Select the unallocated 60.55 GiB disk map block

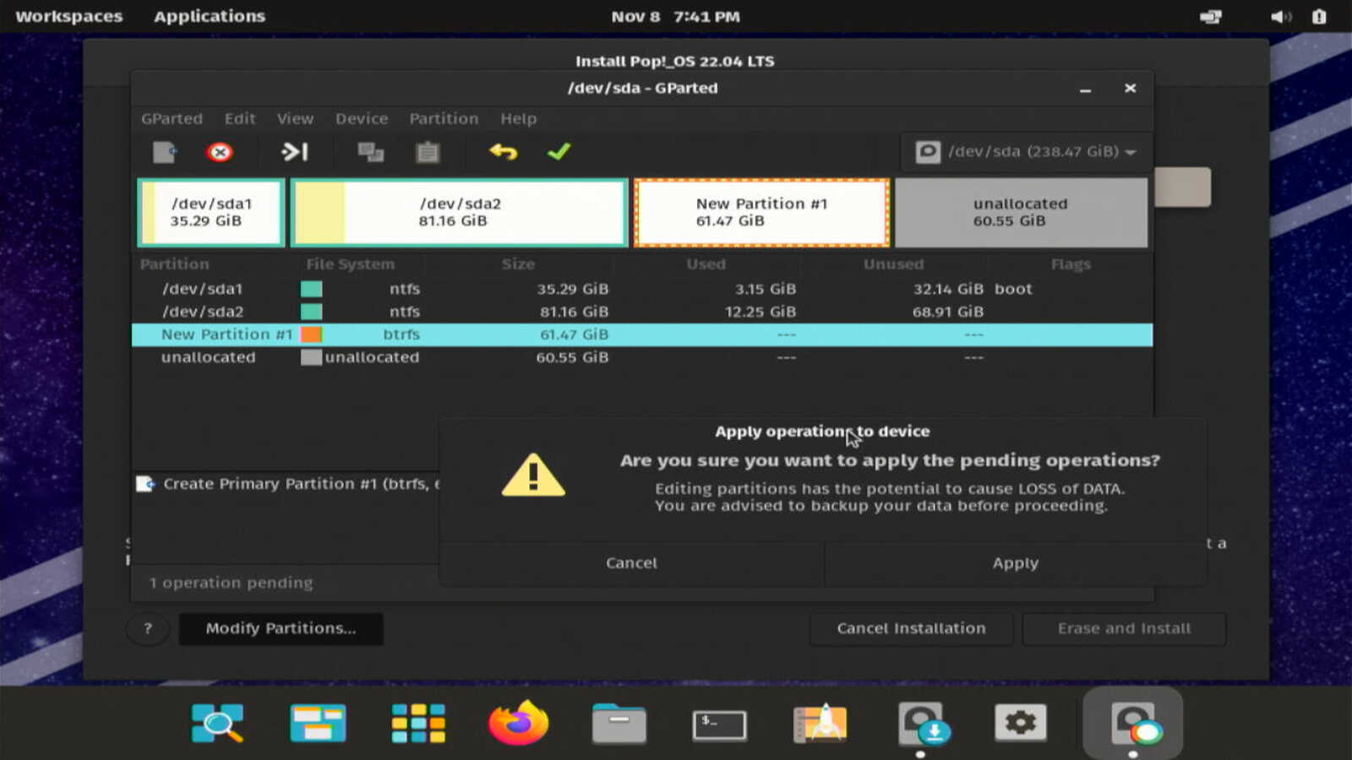(x=1021, y=213)
